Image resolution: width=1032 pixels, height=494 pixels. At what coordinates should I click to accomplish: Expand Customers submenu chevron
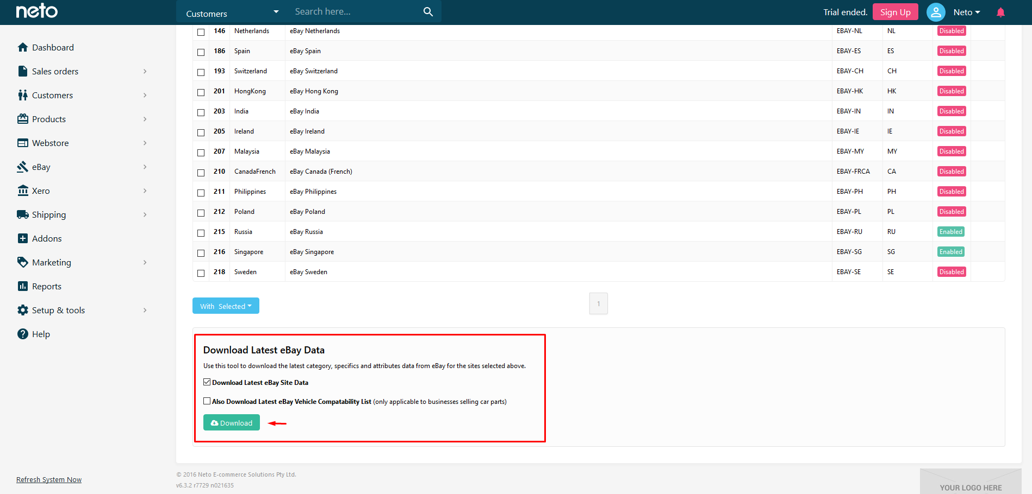coord(145,95)
